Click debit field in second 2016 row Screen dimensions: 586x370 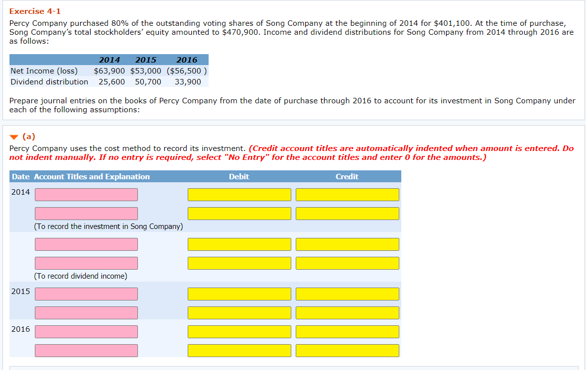tap(239, 351)
